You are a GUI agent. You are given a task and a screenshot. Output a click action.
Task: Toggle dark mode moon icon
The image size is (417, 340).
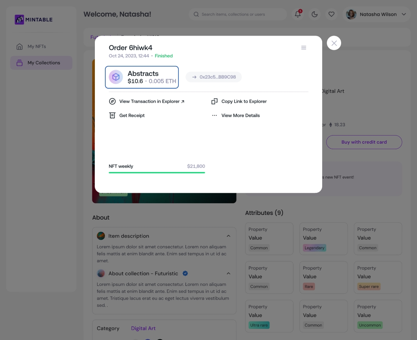[314, 14]
